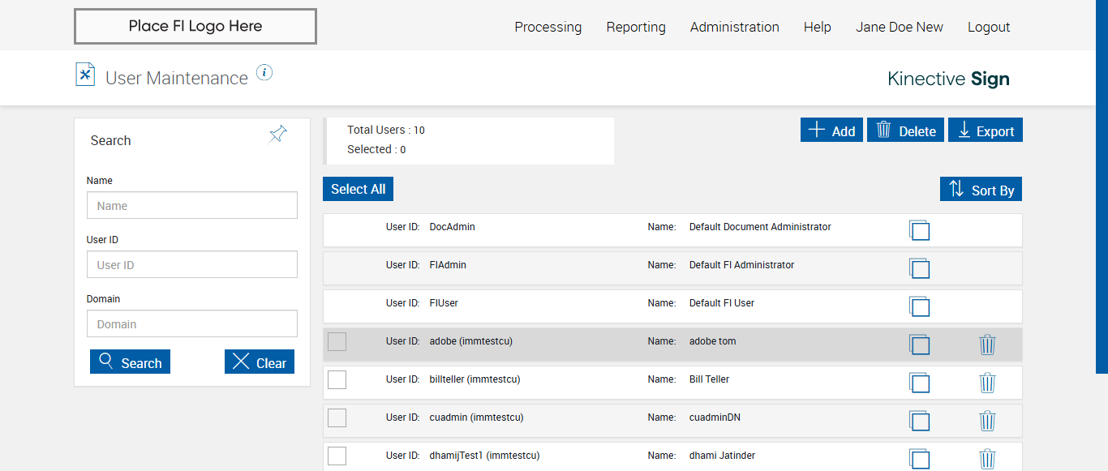
Task: Click the pin icon in Search panel
Action: [x=278, y=135]
